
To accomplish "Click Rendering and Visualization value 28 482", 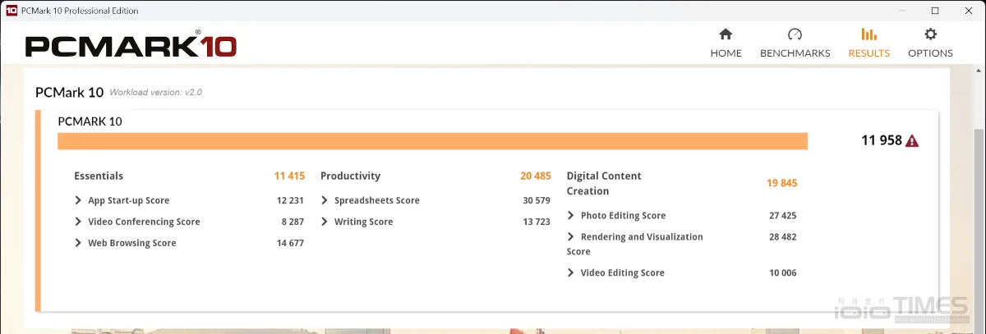I will [783, 236].
